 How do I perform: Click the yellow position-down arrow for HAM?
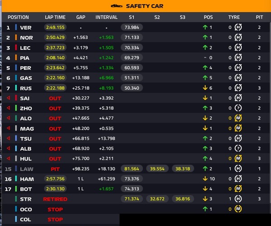(x=205, y=179)
